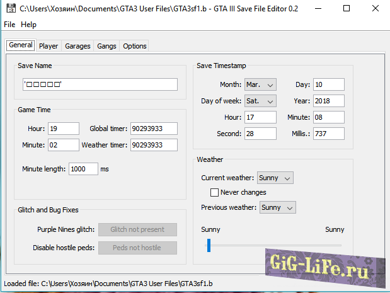Open the File menu
Viewport: 390px width, 293px height.
coord(9,25)
